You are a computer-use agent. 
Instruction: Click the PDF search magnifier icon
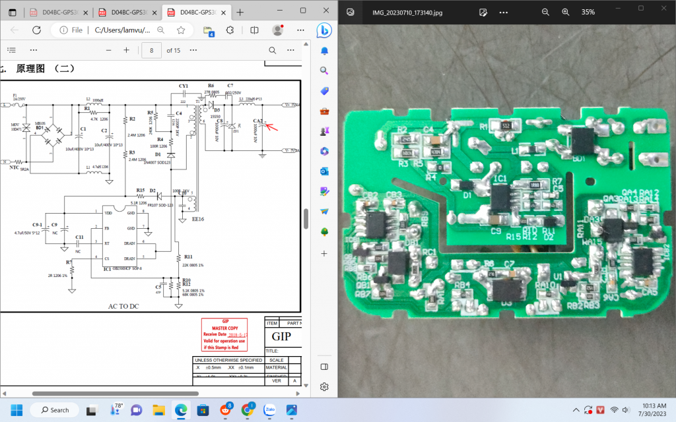tap(272, 51)
